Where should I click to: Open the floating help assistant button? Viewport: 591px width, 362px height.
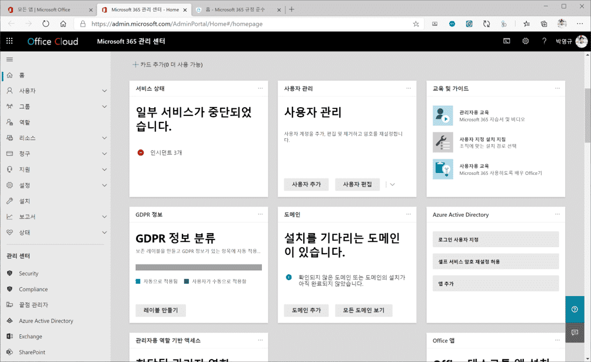(575, 309)
